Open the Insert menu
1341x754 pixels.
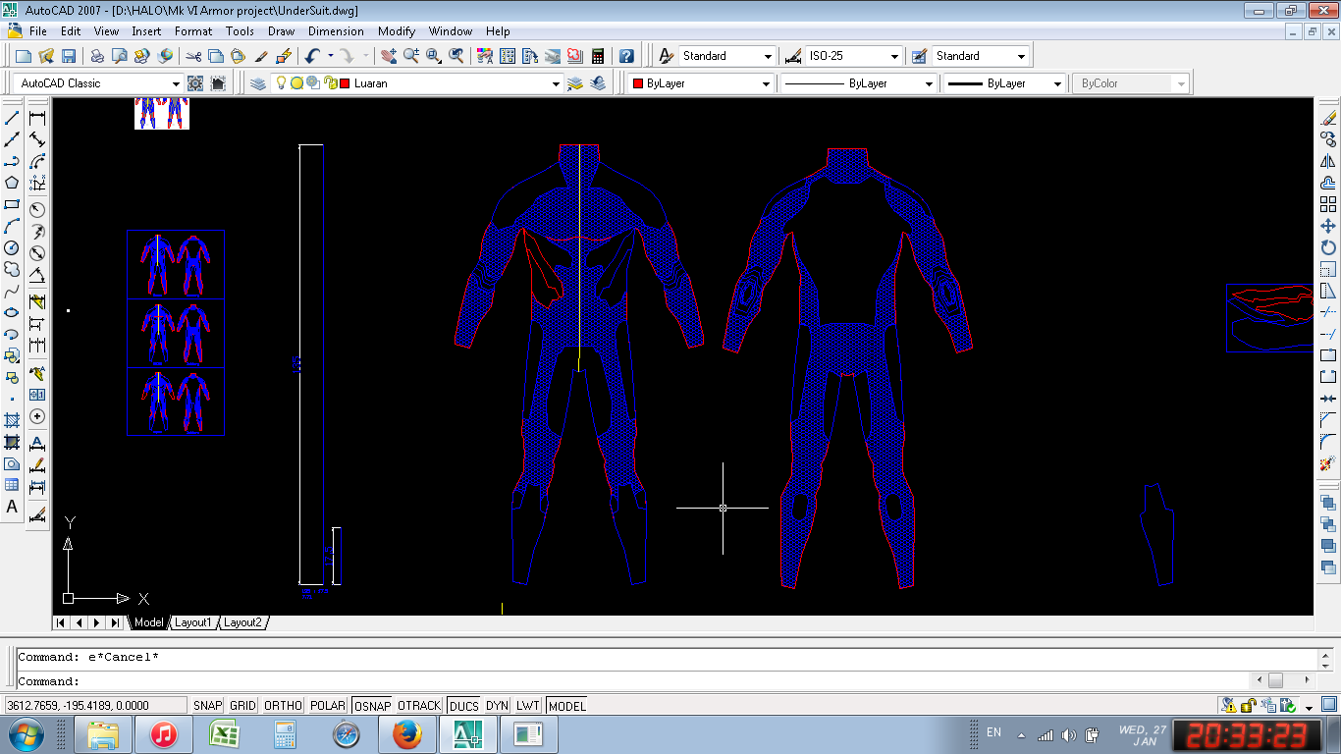146,31
